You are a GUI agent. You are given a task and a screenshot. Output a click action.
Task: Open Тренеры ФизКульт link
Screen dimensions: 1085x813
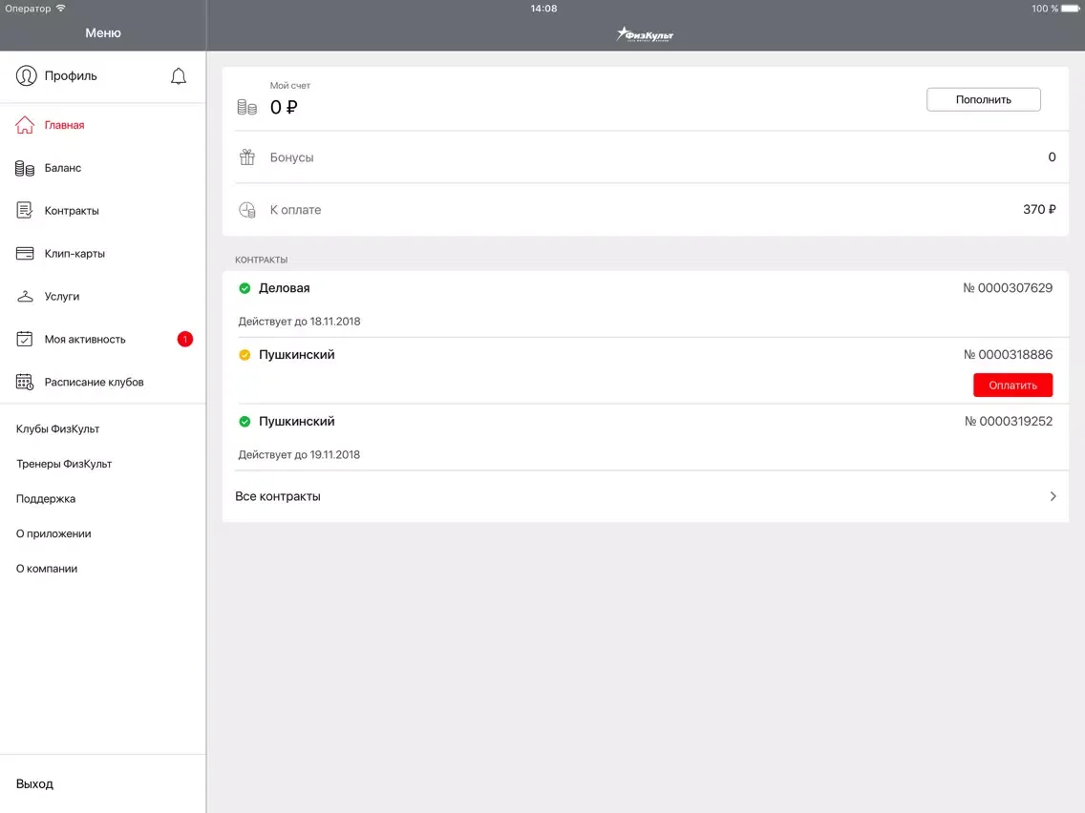click(x=64, y=464)
